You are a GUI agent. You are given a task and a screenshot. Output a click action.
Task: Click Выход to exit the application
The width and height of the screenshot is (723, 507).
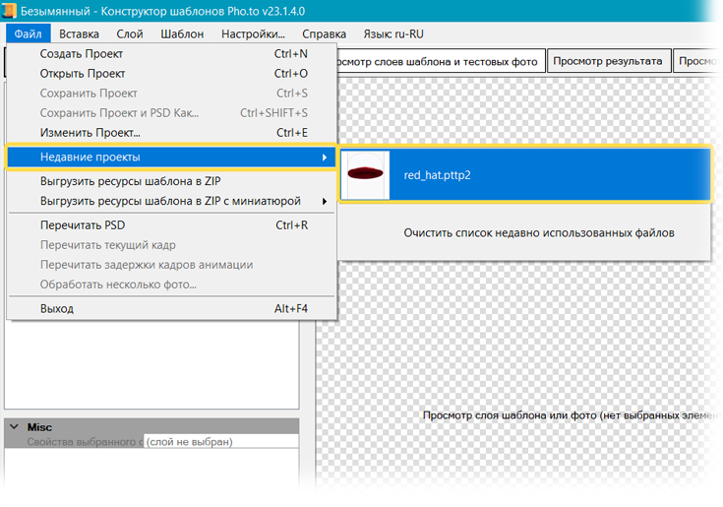[57, 309]
